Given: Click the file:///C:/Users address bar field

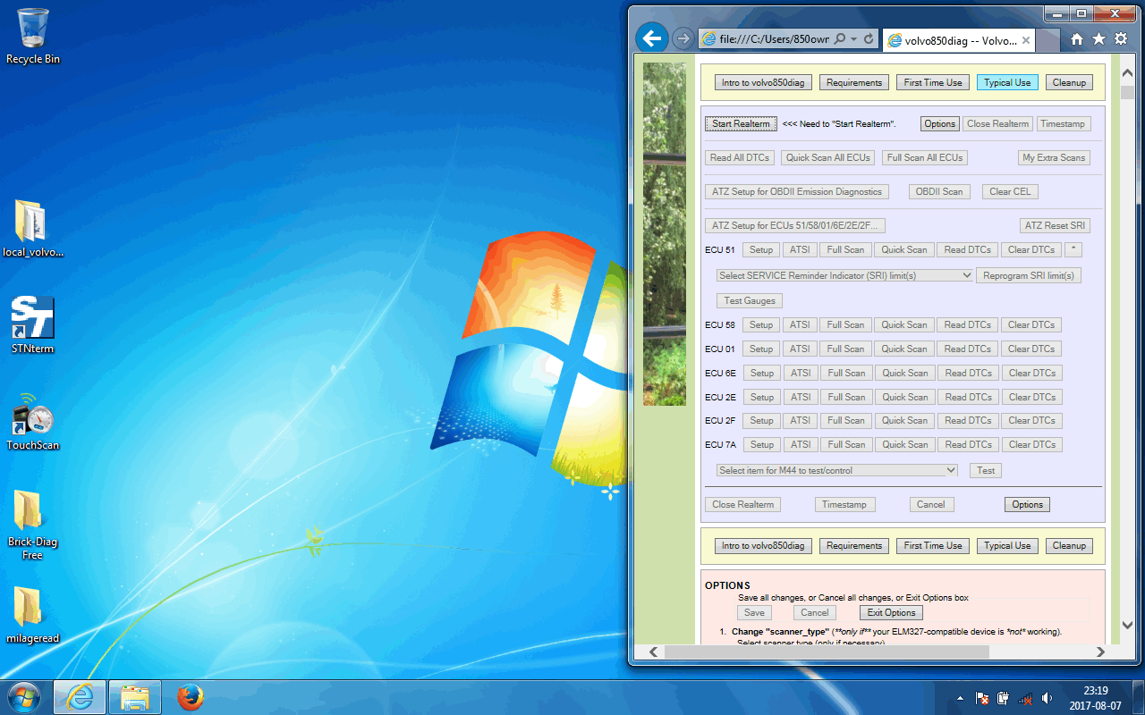Looking at the screenshot, I should point(775,39).
